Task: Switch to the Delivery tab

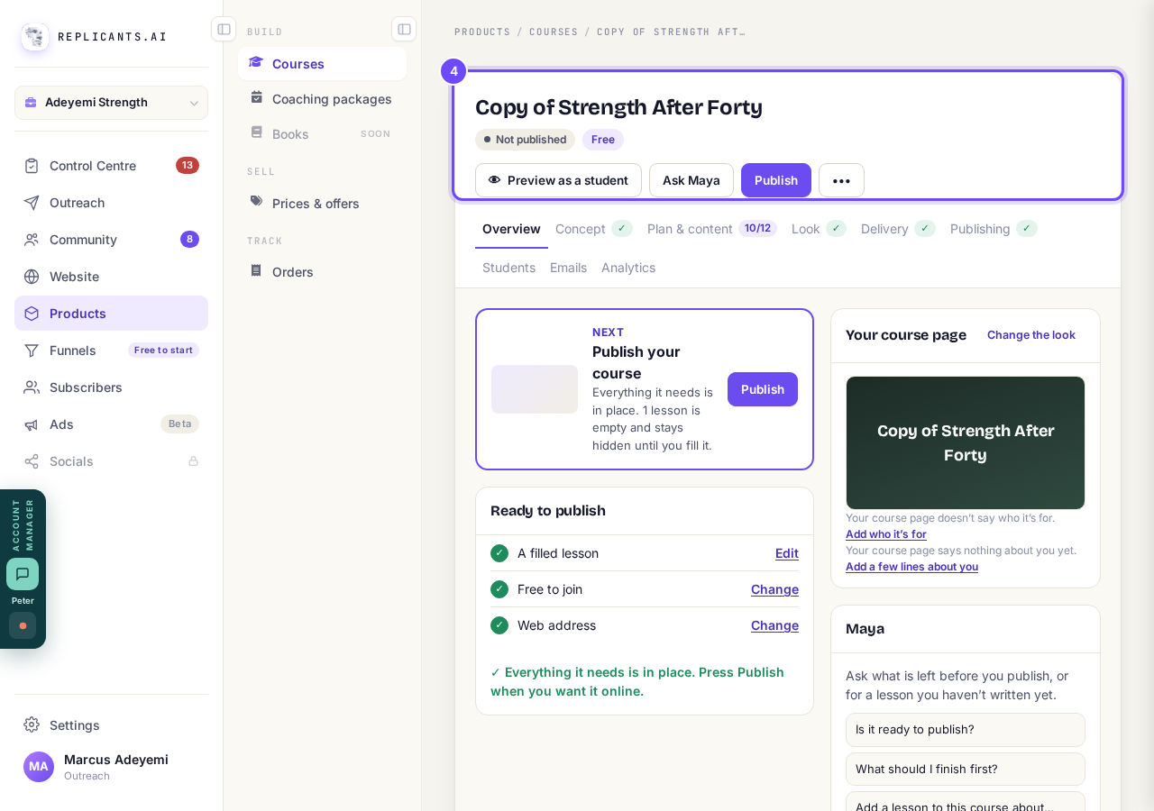Action: tap(899, 229)
